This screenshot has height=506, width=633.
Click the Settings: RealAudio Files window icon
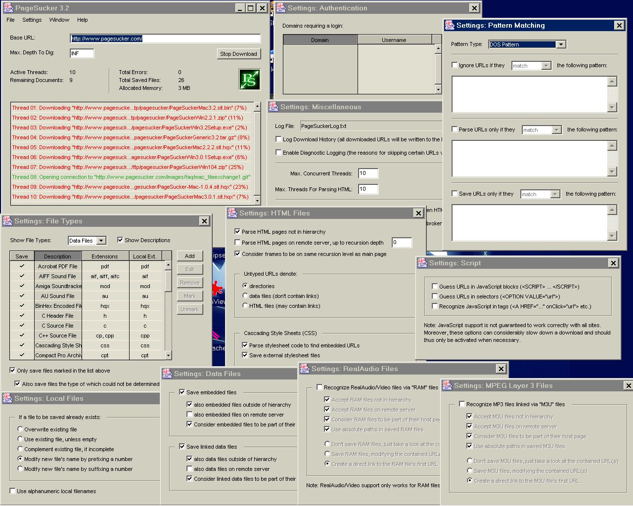coord(305,369)
